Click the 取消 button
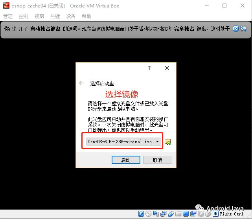Screen dimensions: 252x219 pos(158,160)
